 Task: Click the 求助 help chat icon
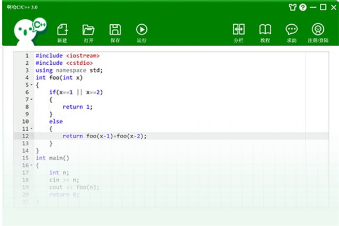click(292, 32)
